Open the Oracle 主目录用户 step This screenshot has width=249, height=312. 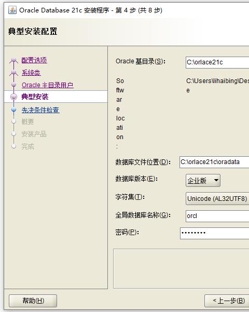pyautogui.click(x=48, y=85)
